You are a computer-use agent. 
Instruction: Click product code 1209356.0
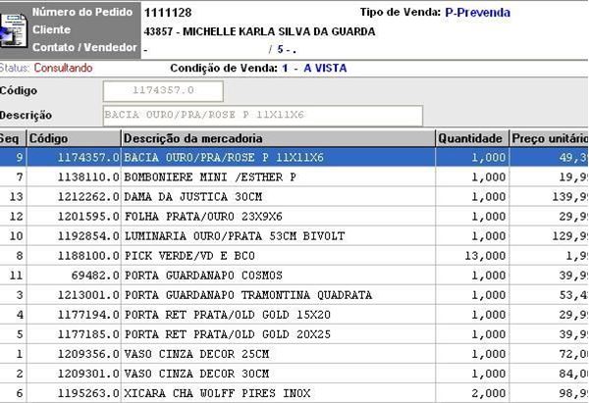pos(88,354)
